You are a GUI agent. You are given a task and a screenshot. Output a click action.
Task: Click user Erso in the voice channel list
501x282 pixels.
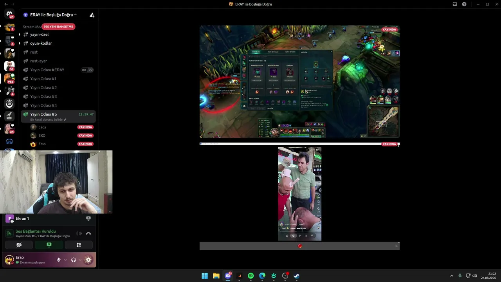(x=42, y=144)
